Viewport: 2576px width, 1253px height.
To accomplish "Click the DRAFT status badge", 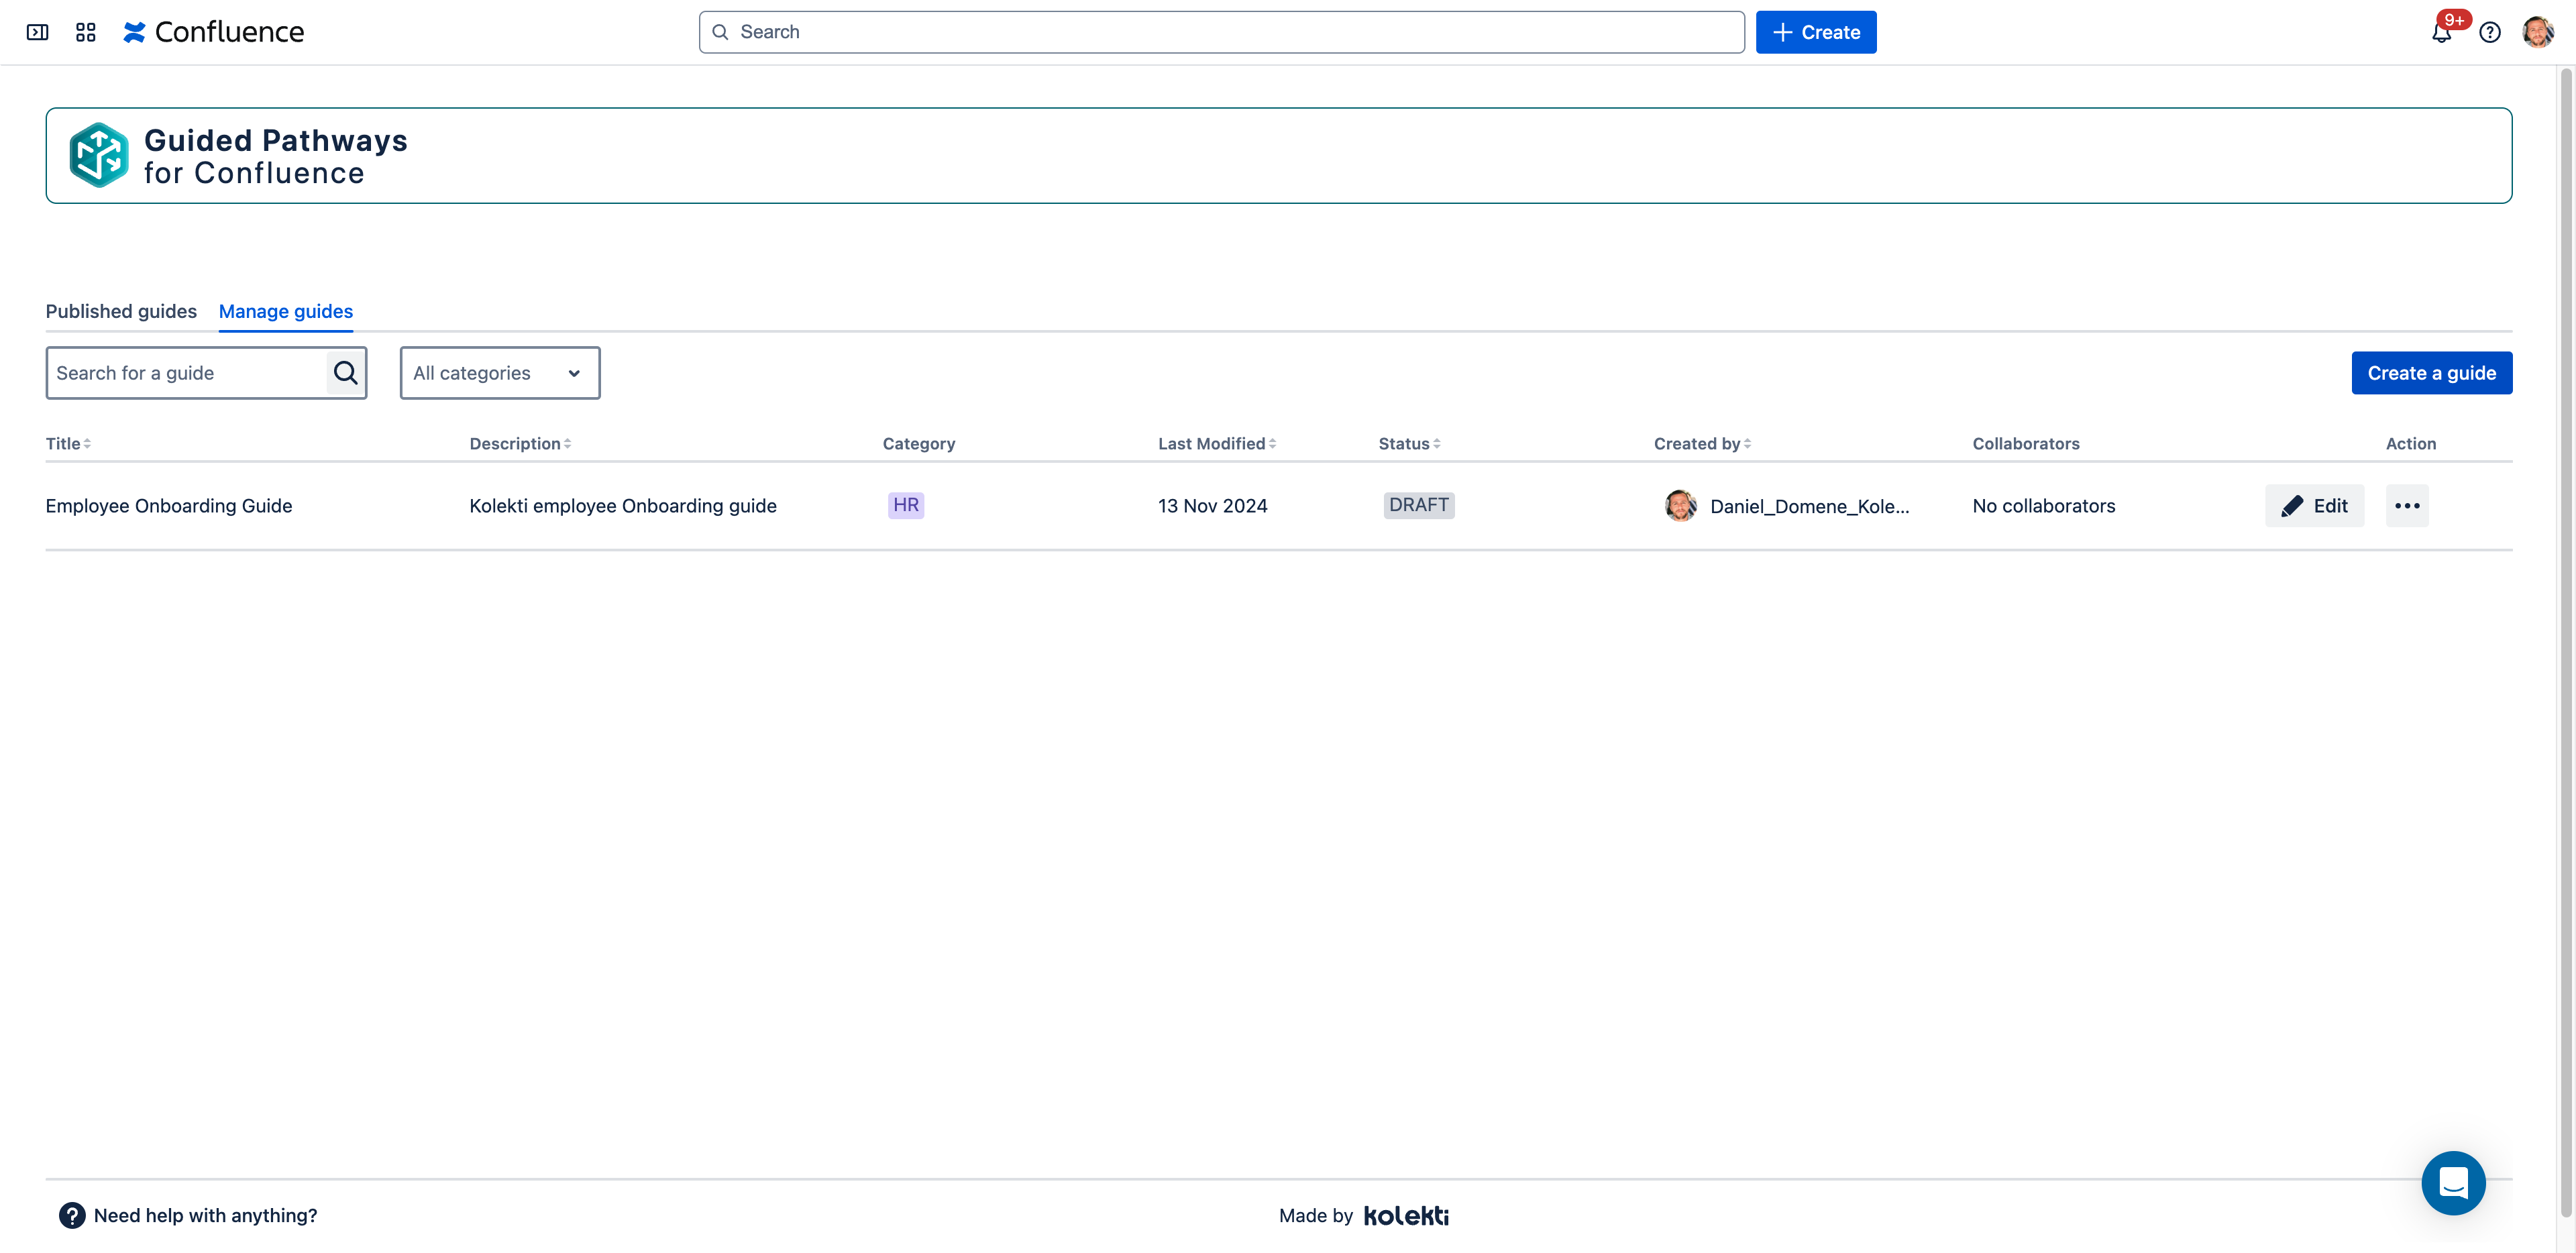I will click(x=1419, y=505).
